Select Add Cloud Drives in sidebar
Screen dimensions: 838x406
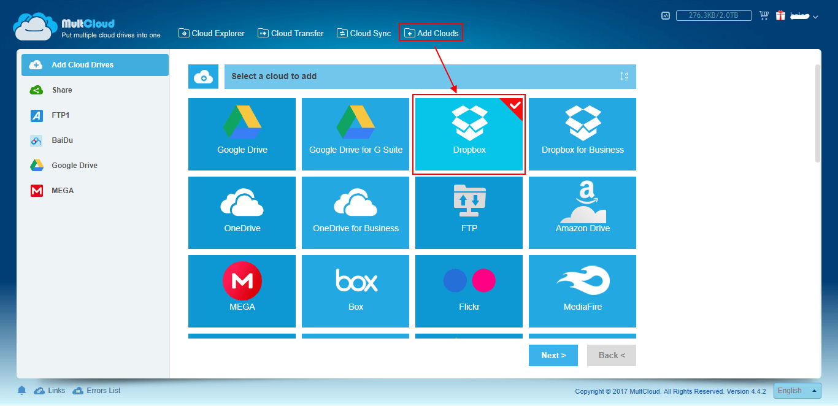pyautogui.click(x=95, y=65)
